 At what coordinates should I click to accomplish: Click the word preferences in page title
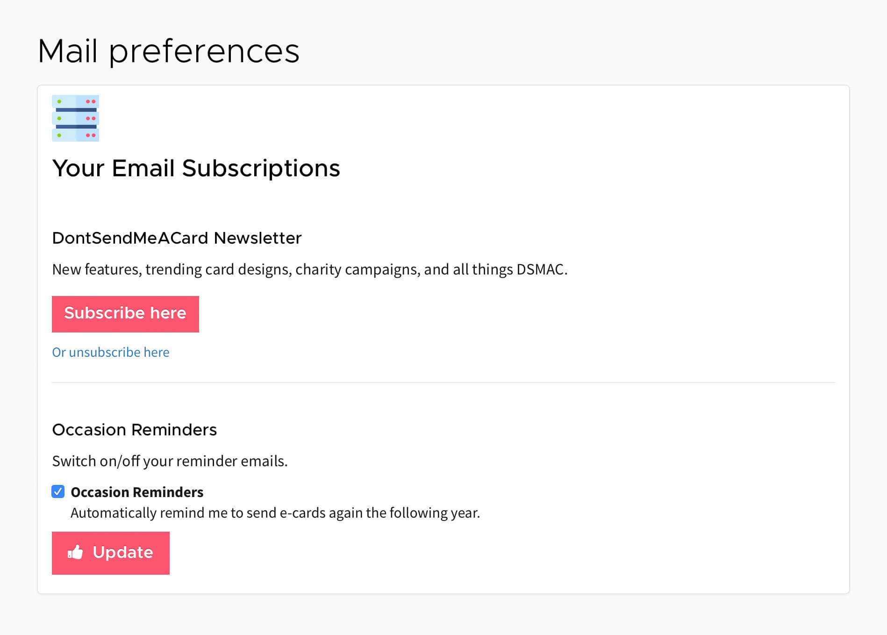click(204, 51)
